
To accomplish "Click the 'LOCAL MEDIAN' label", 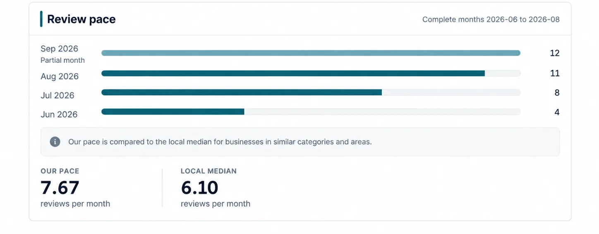I will [x=209, y=171].
